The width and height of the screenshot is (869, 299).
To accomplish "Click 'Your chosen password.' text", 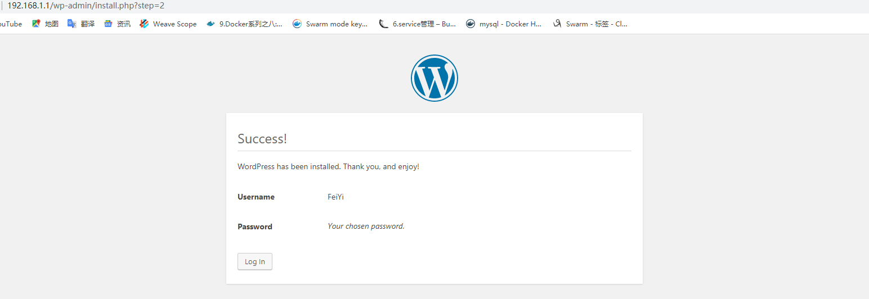I will coord(366,226).
